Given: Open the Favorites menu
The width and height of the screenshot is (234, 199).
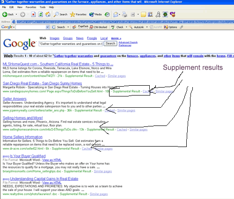Looking at the screenshot, I should [31, 7].
